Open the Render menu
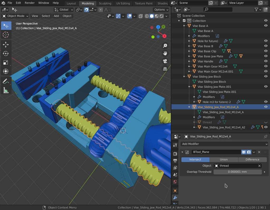The height and width of the screenshot is (210, 270). click(30, 3)
